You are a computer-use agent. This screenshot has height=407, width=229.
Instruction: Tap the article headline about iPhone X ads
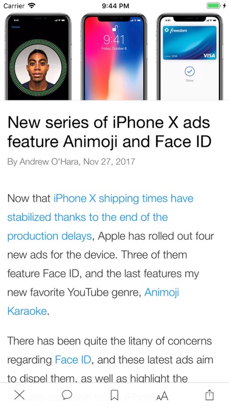click(109, 132)
